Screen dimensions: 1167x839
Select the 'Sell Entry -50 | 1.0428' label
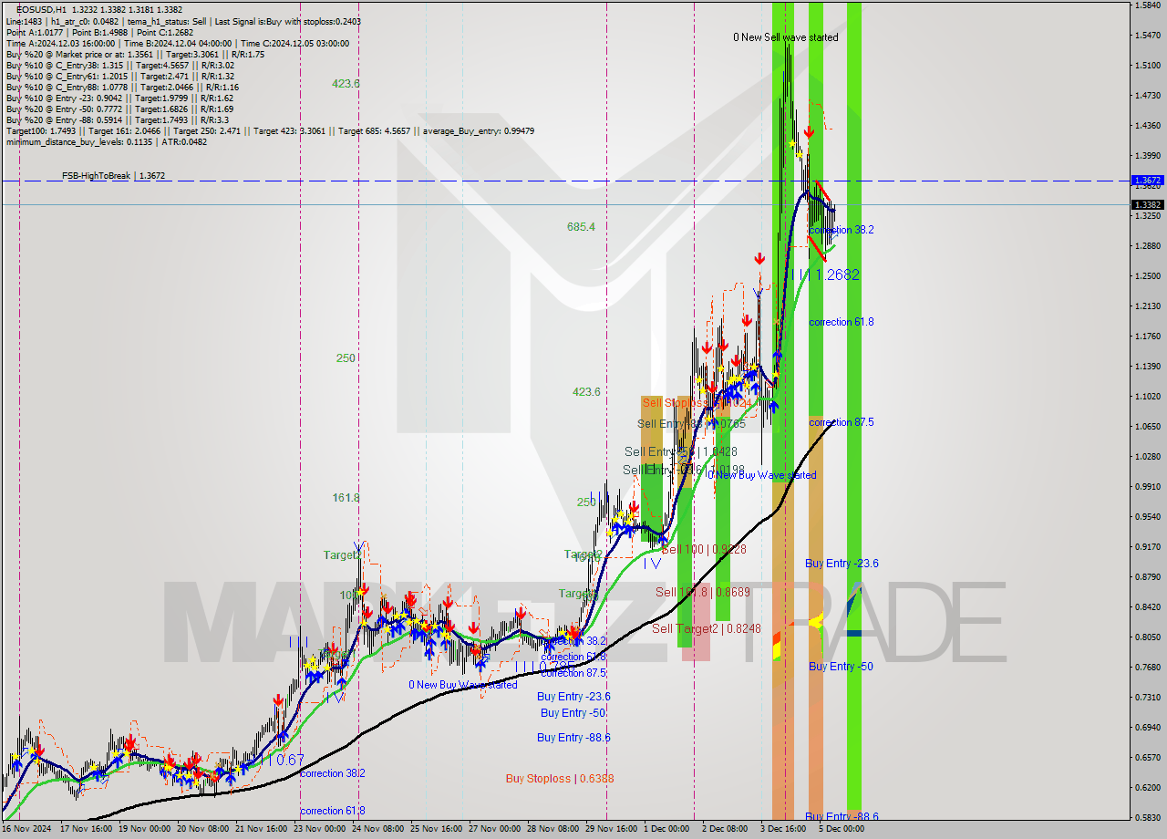point(681,451)
